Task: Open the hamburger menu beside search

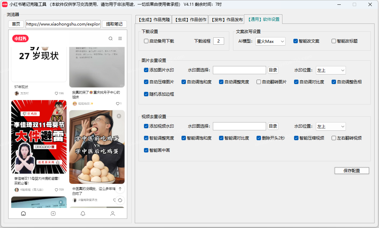Action: click(x=120, y=38)
